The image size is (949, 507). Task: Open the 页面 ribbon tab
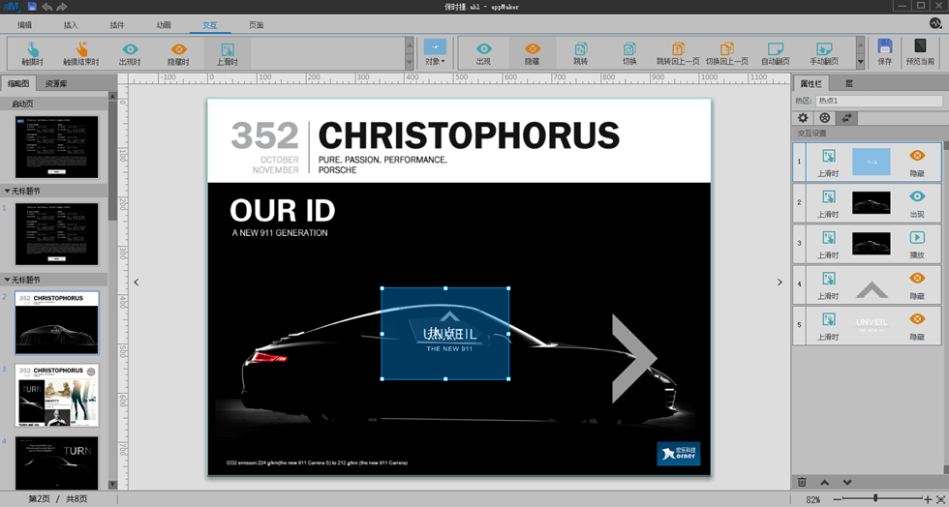click(256, 25)
